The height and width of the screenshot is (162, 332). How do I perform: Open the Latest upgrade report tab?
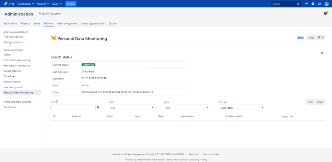[93, 24]
